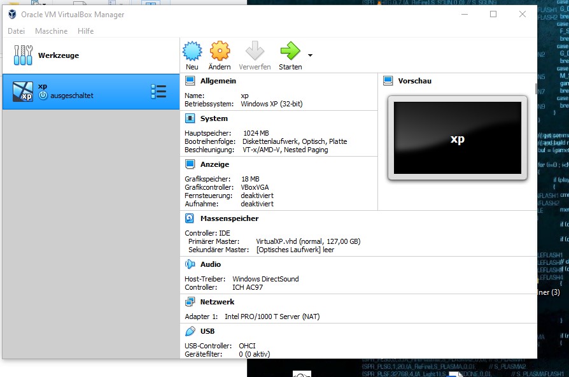
Task: Click Betriebssystem value Windows XP (32-bit)
Action: [271, 104]
